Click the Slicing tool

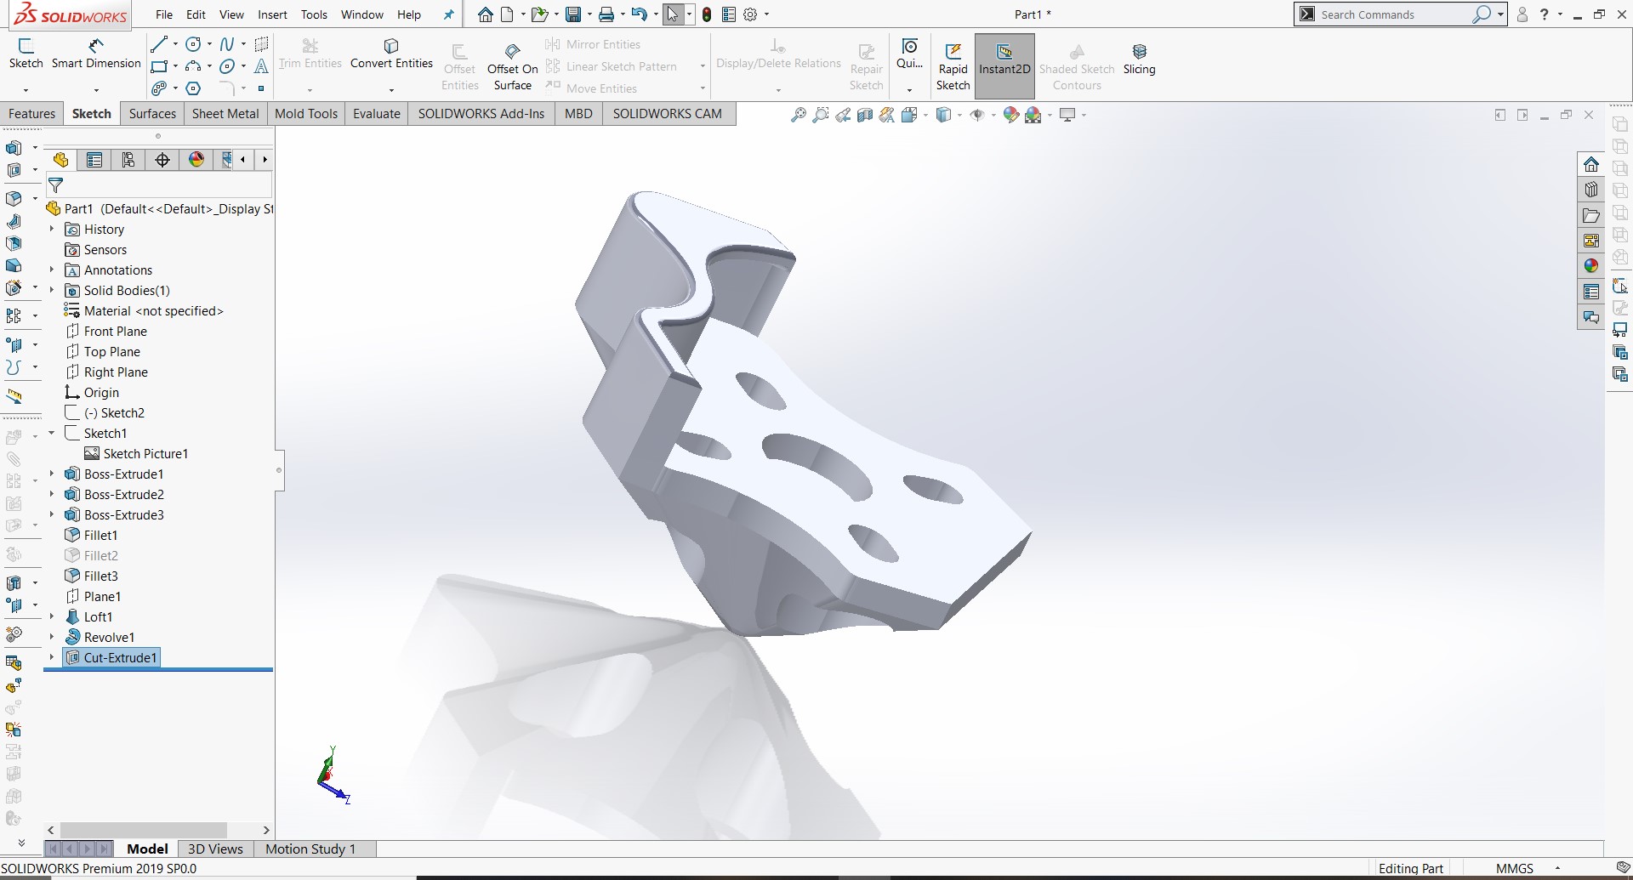[x=1139, y=60]
